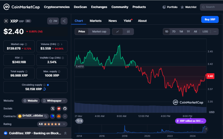223x139 pixels.
Task: Open the Reddit social link
Action: click(59, 109)
